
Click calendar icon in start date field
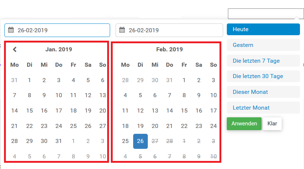point(11,30)
